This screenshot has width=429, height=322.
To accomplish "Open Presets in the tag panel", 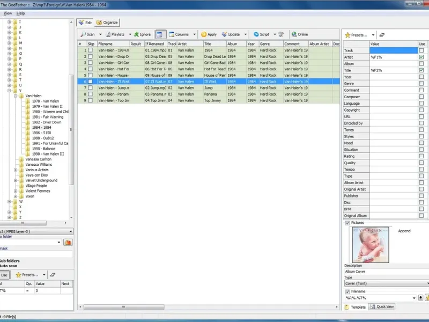I will coord(356,35).
